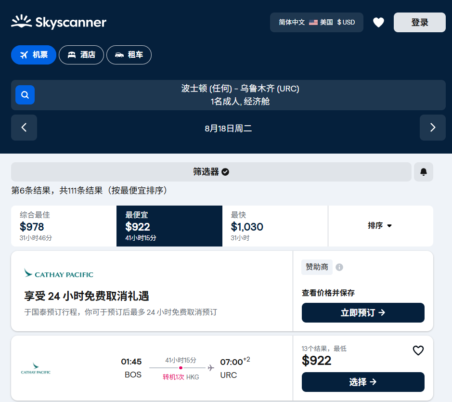Open the 排序 sort dropdown
This screenshot has height=402, width=452.
pyautogui.click(x=380, y=226)
